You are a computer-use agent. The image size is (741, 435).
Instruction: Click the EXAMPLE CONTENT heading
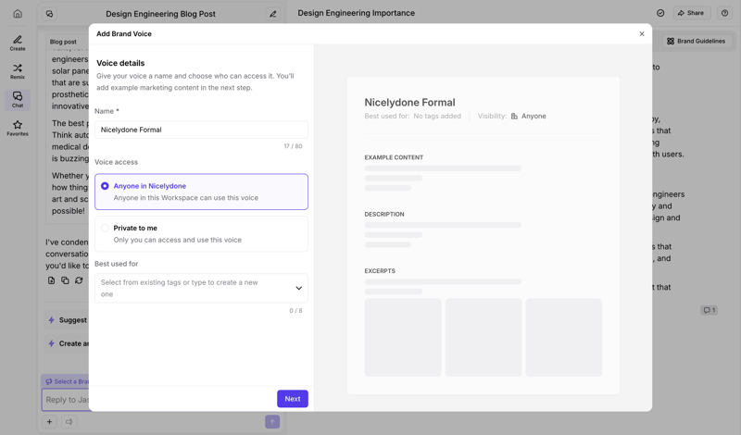pyautogui.click(x=394, y=157)
